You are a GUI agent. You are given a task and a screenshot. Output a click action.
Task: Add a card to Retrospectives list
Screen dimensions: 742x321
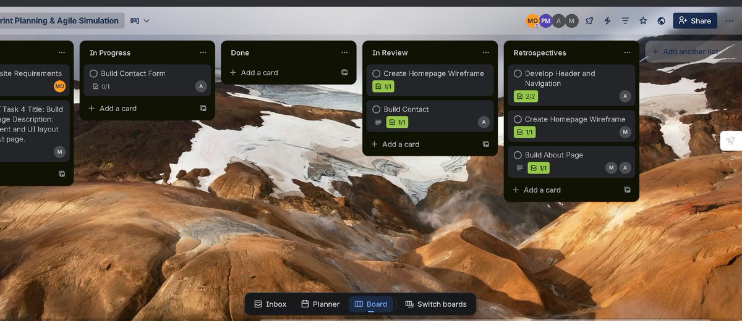tap(536, 190)
